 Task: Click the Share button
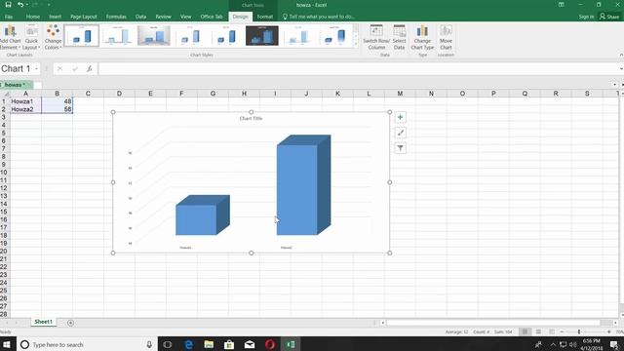(x=609, y=17)
